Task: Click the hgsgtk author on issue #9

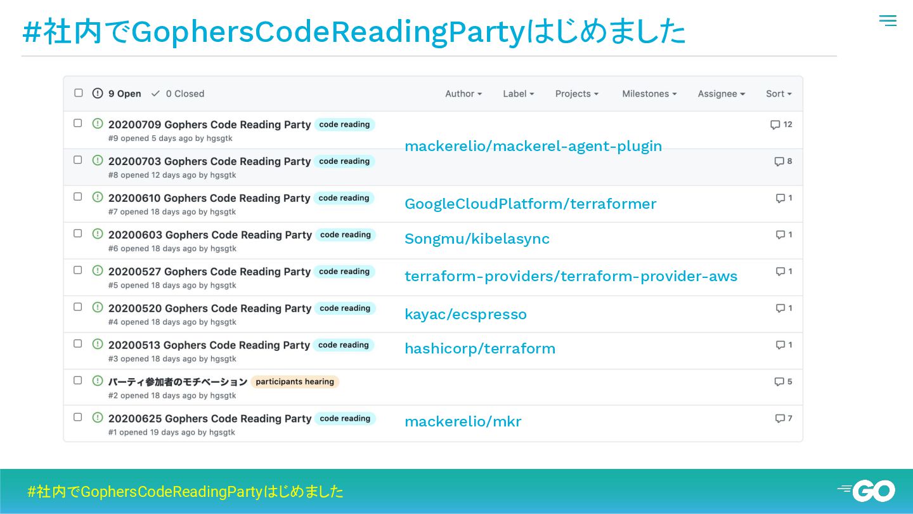Action: (x=221, y=138)
